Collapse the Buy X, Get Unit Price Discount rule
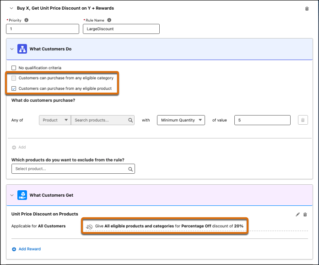The width and height of the screenshot is (319, 265). click(x=11, y=8)
